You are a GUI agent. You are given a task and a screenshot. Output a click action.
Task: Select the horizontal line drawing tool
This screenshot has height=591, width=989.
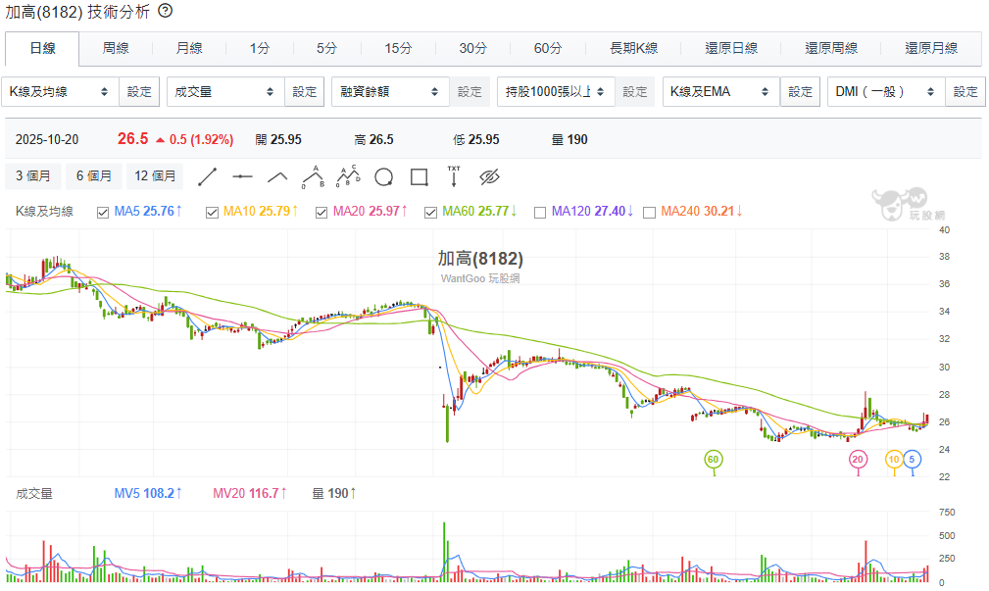pyautogui.click(x=242, y=177)
